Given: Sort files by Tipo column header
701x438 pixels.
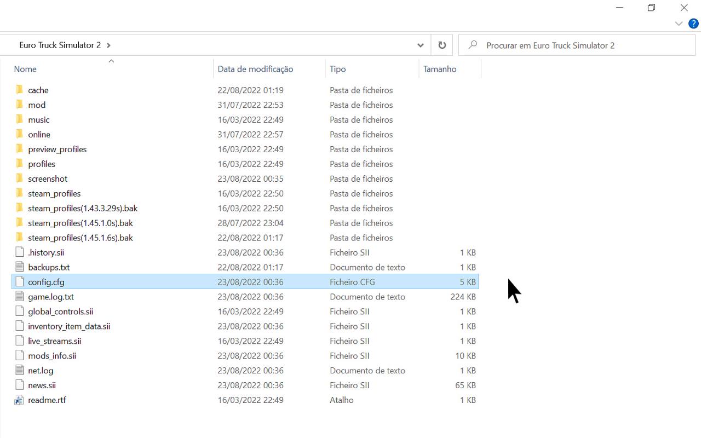Looking at the screenshot, I should click(337, 69).
